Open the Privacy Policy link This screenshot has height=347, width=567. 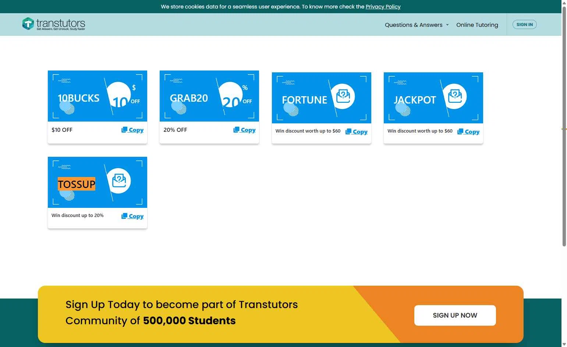click(x=383, y=7)
